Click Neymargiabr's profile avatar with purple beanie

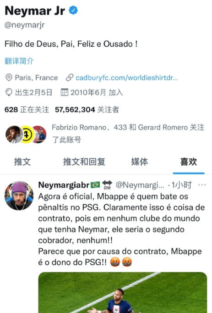[x=19, y=196]
